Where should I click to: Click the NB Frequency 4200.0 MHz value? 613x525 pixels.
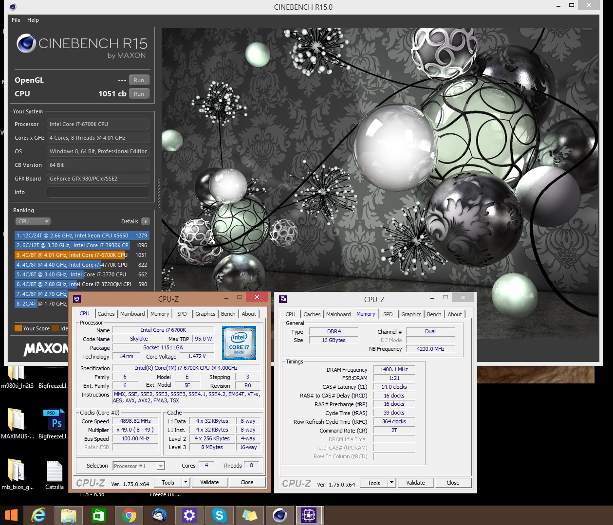pos(431,349)
